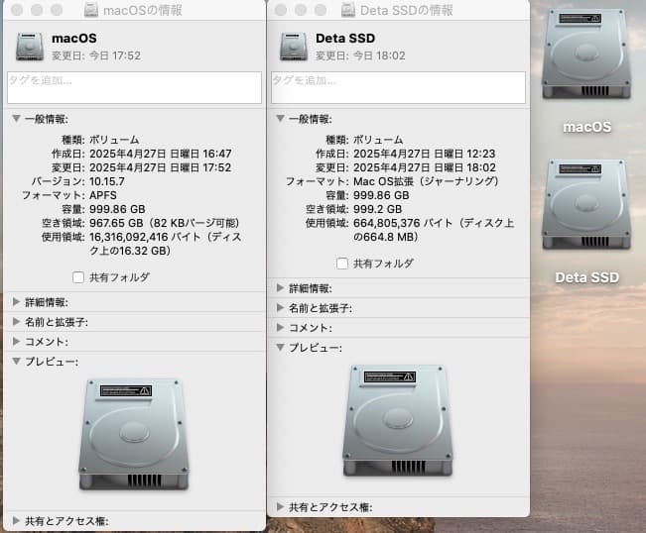
Task: Click modified time 今日 17:52 in header
Action: tap(115, 55)
